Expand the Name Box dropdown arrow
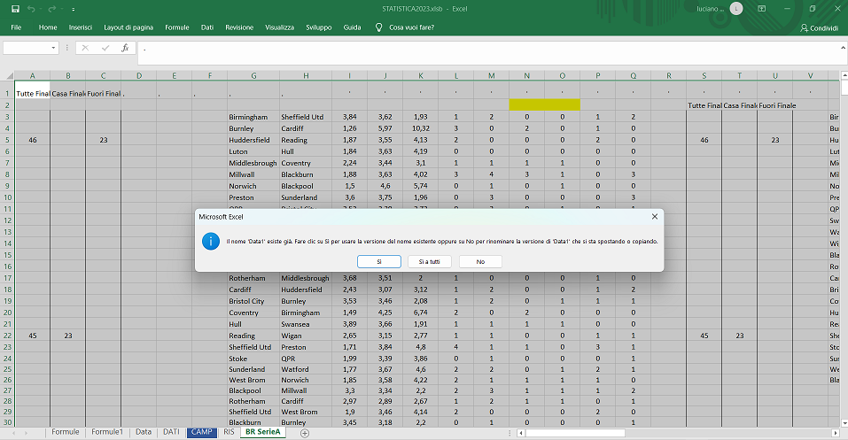This screenshot has width=848, height=440. (53, 48)
